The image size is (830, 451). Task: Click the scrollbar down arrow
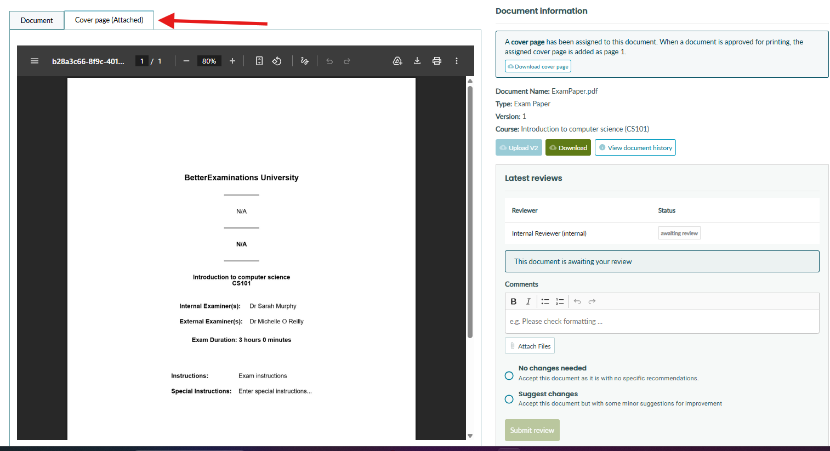(470, 436)
